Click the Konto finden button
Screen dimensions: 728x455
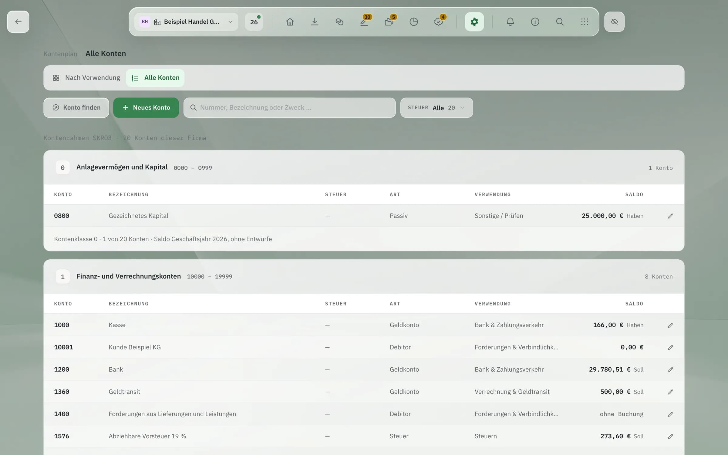[76, 108]
